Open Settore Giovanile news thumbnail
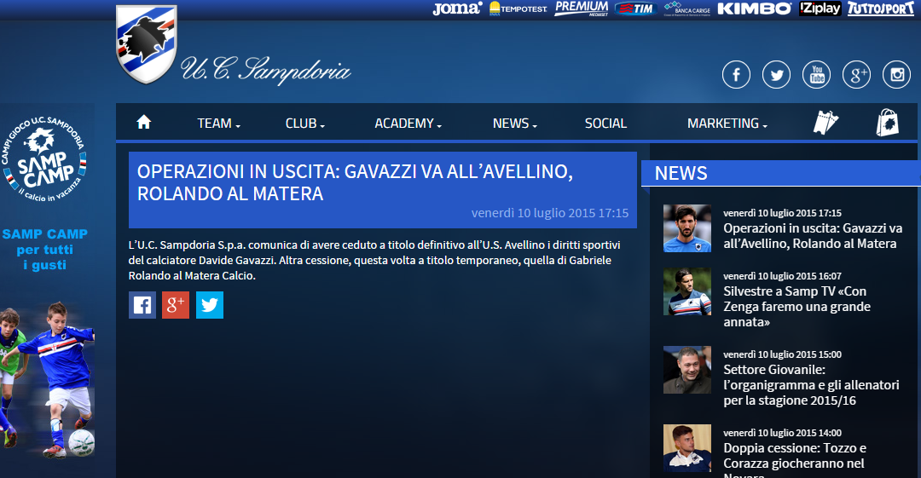Image resolution: width=921 pixels, height=478 pixels. tap(686, 370)
